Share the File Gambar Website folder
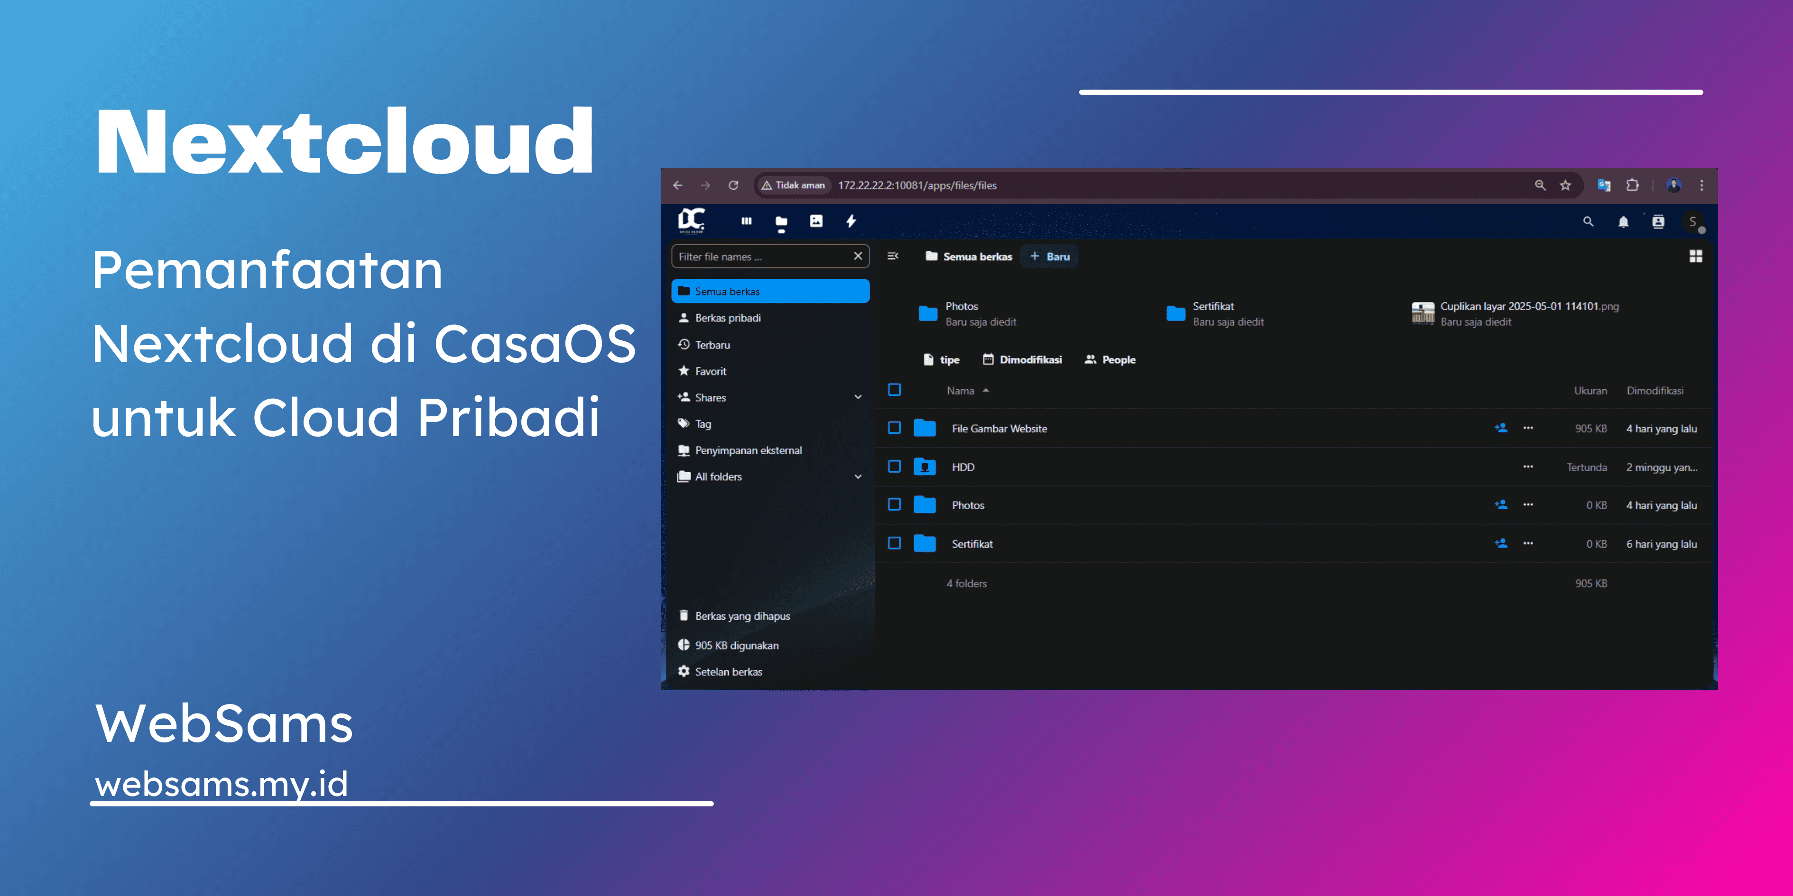Screen dimensions: 1793x896 click(x=1501, y=428)
